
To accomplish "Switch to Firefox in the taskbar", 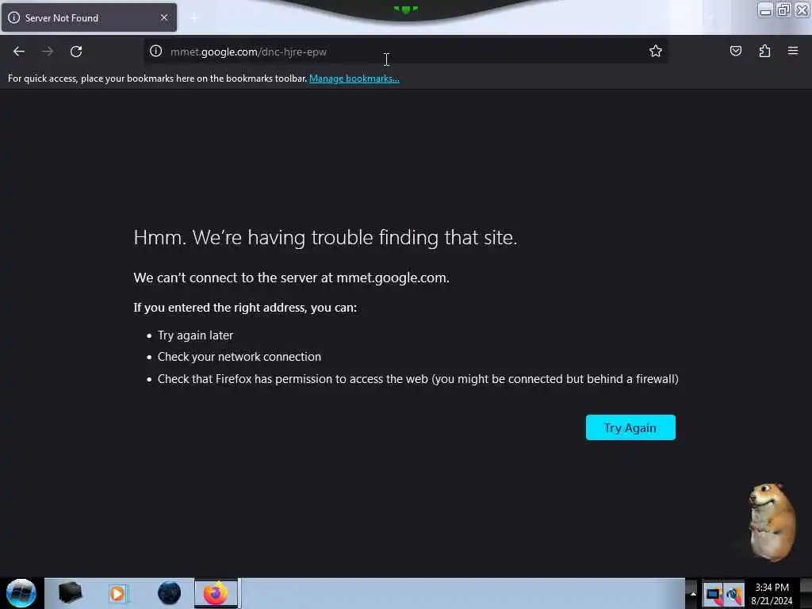I will pos(216,593).
